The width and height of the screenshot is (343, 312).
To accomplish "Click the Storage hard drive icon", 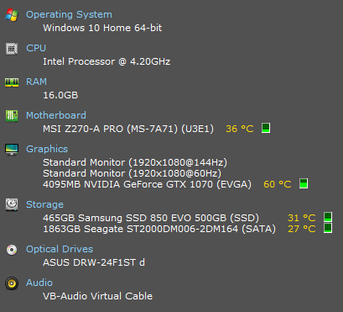I will click(12, 204).
